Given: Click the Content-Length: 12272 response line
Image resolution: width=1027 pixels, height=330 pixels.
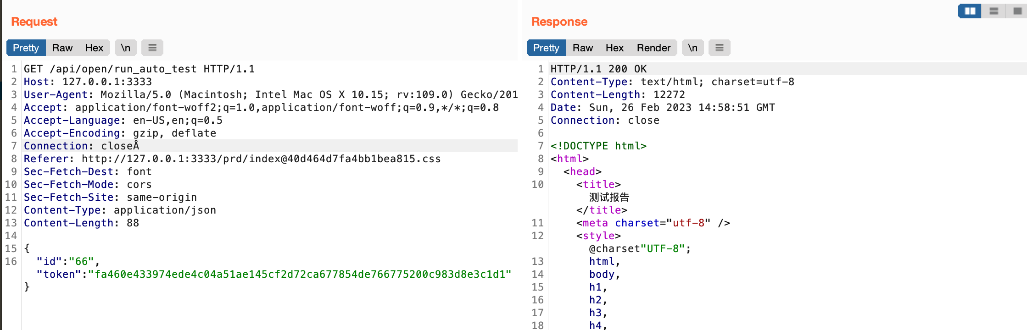Looking at the screenshot, I should (618, 94).
